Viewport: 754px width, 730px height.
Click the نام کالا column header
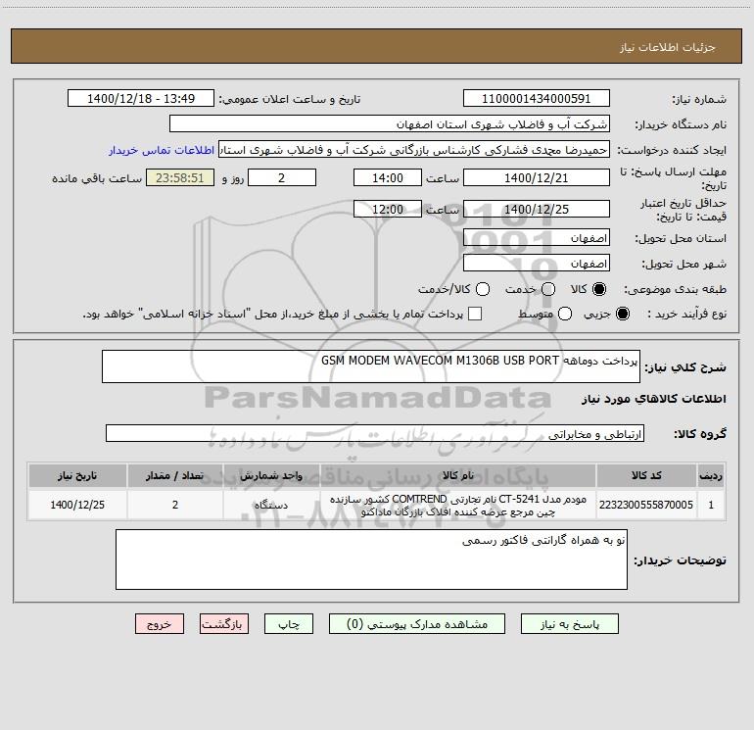[458, 475]
